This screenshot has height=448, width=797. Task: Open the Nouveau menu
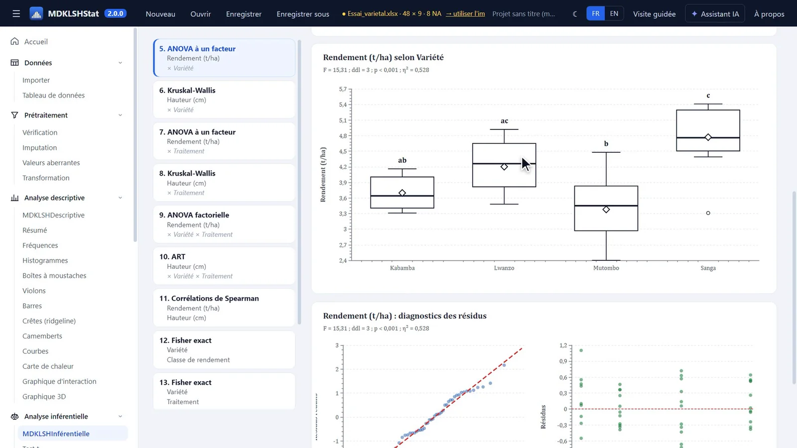coord(160,13)
